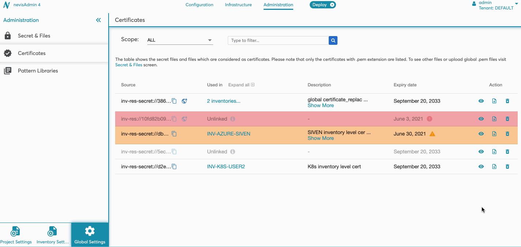The width and height of the screenshot is (521, 247).
Task: Click in the Type to filter field
Action: coord(278,40)
